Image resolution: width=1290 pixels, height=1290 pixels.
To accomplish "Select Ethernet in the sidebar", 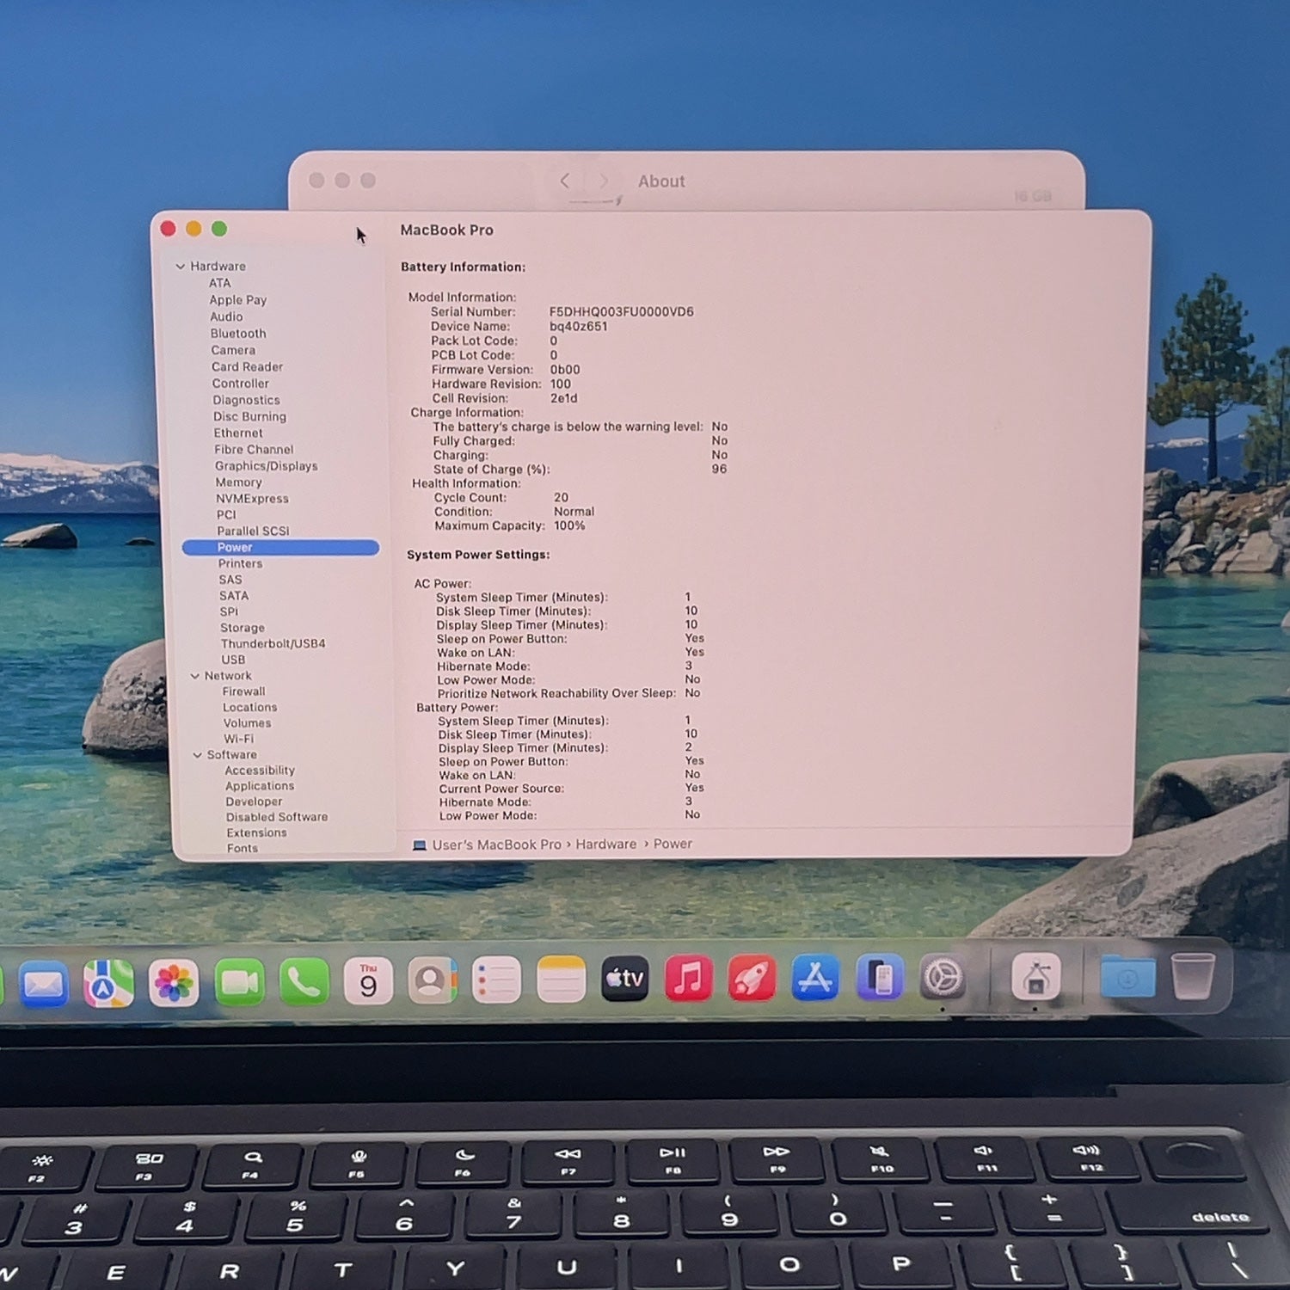I will (x=238, y=433).
